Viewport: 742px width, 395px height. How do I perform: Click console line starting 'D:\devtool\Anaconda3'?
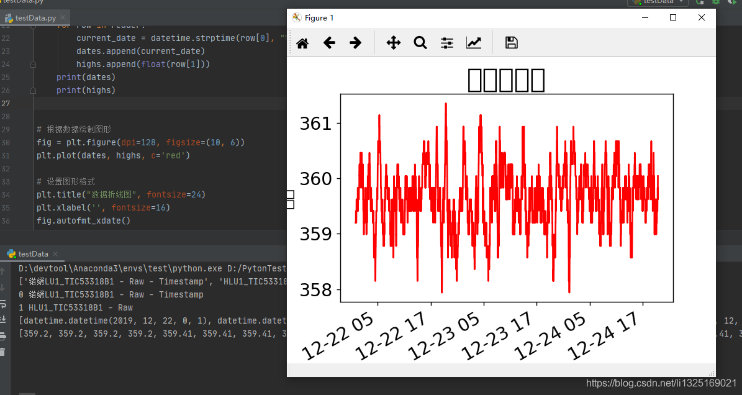coord(152,269)
